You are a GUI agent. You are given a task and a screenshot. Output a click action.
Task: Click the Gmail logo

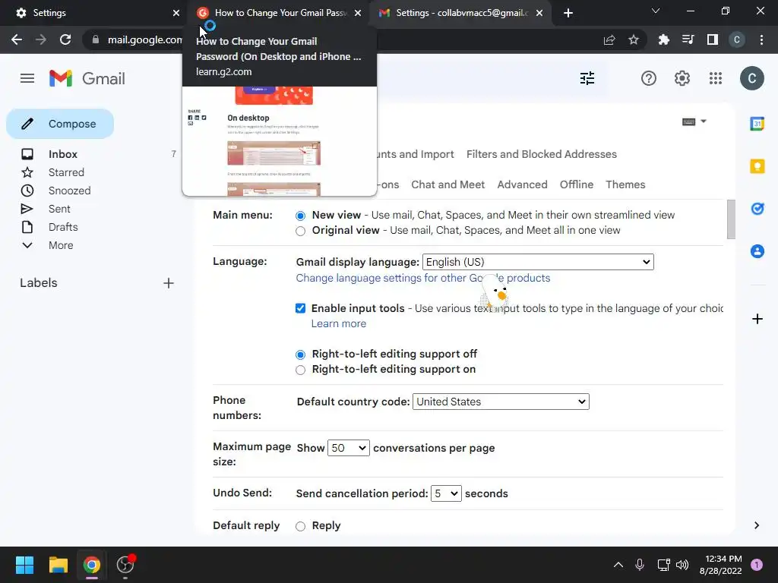pyautogui.click(x=87, y=78)
